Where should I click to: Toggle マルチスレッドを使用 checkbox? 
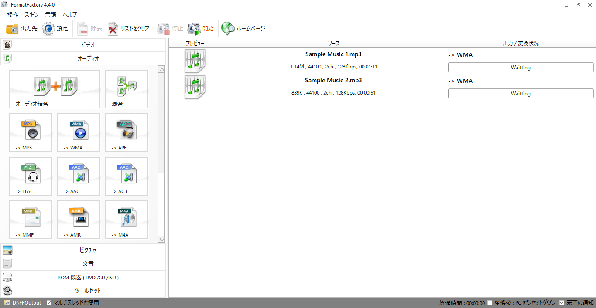[x=49, y=302]
